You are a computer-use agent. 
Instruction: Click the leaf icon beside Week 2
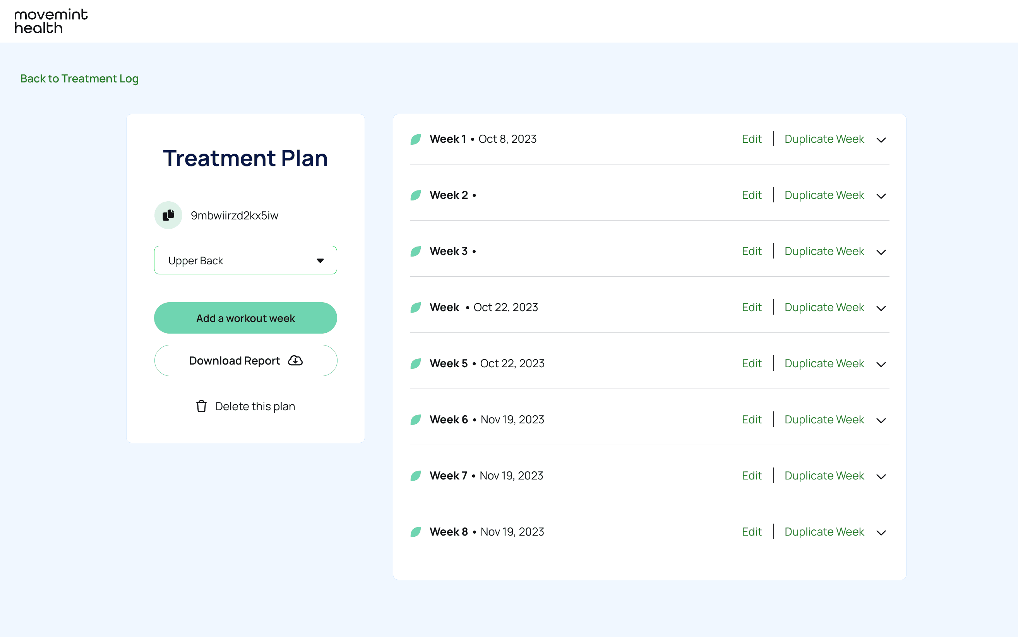(415, 195)
